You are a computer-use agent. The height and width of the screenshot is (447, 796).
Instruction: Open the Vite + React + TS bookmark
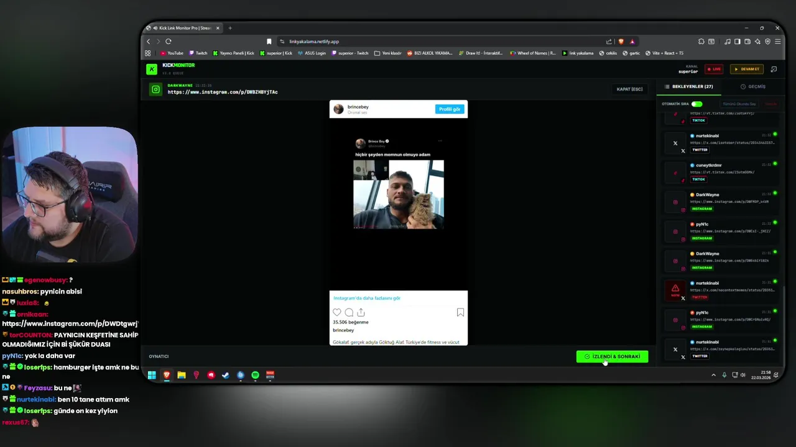point(665,53)
